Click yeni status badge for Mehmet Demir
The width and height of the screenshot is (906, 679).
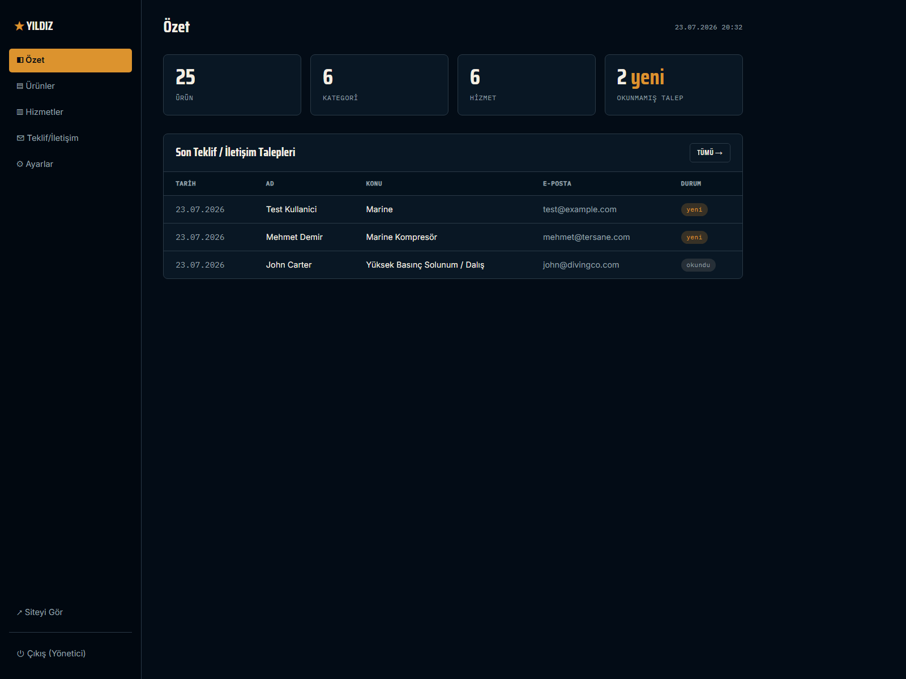[x=694, y=237]
